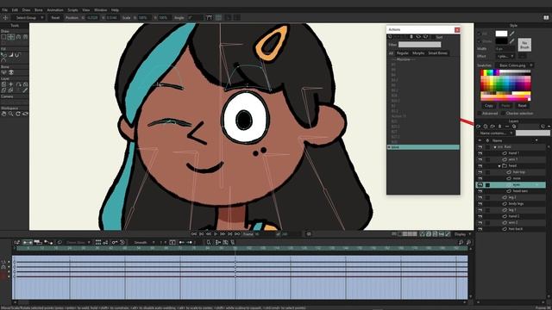
Task: Pick a color from swatches palette
Action: tap(505, 85)
